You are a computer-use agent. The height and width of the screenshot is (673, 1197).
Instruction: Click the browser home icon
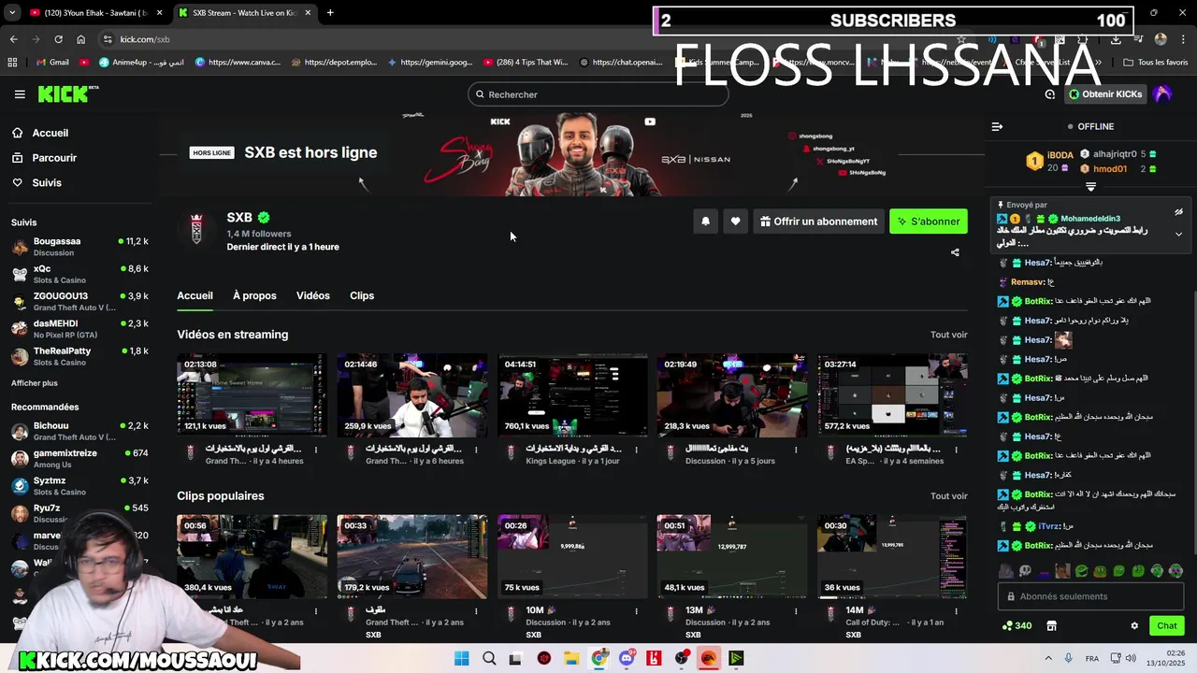coord(80,39)
